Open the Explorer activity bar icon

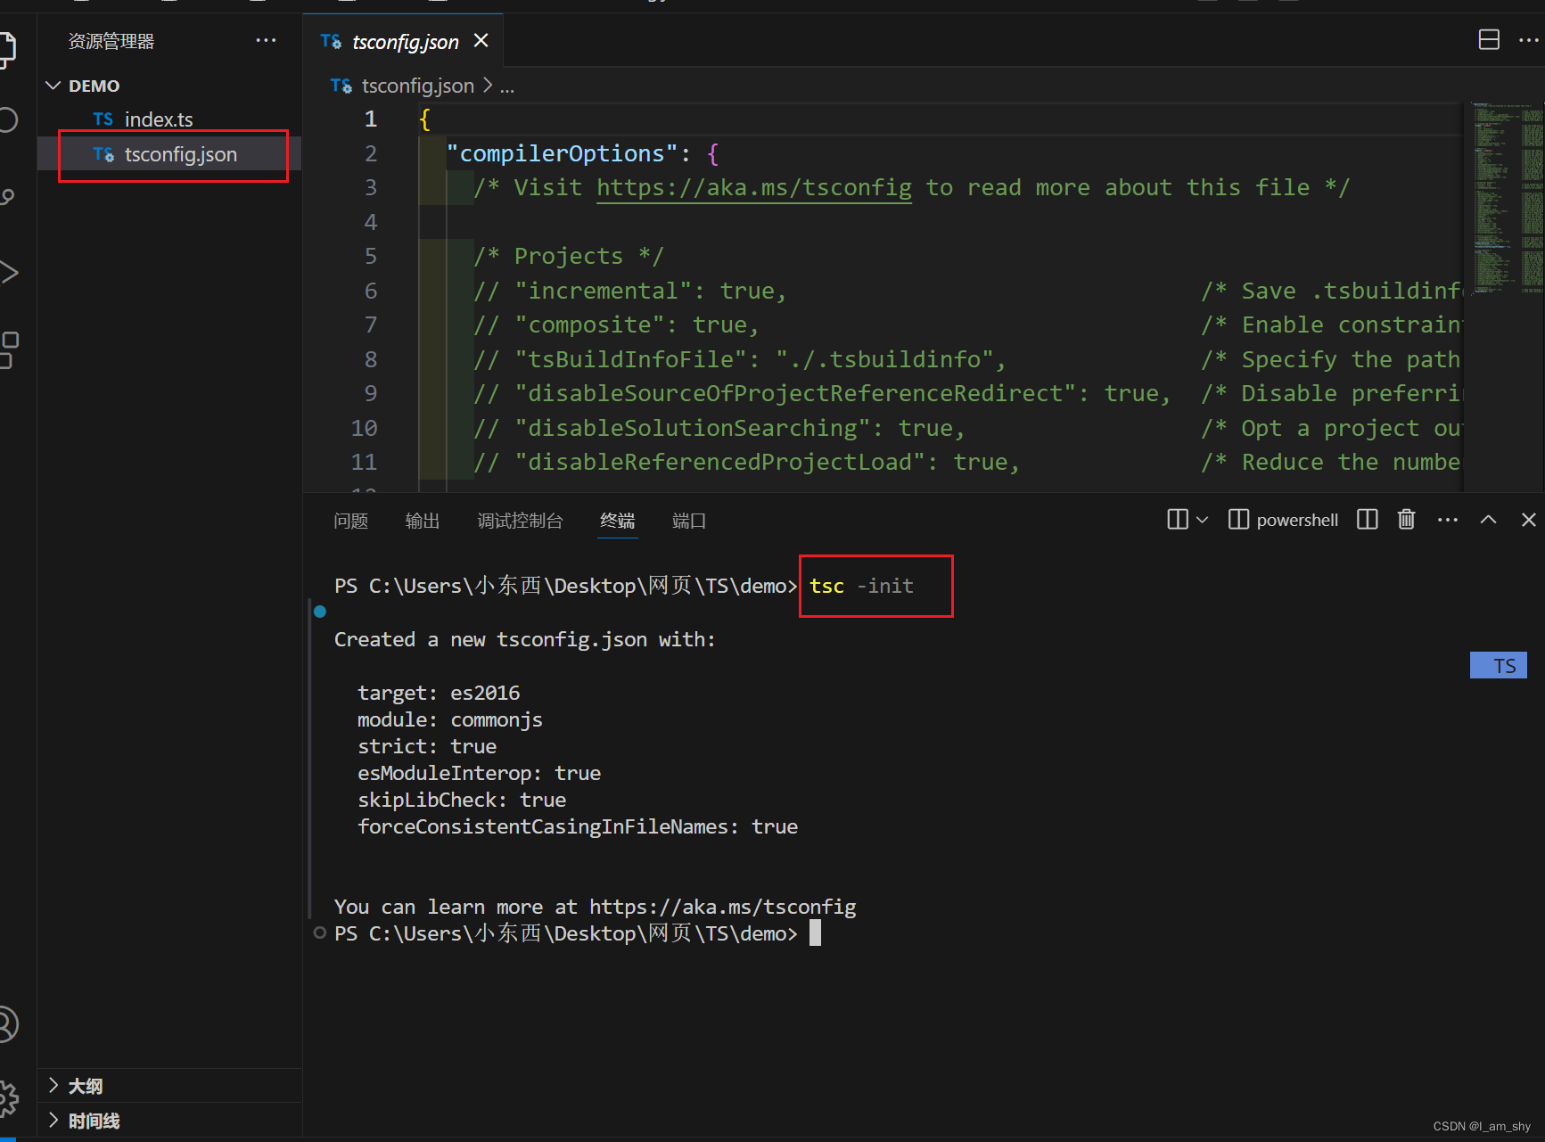7,49
